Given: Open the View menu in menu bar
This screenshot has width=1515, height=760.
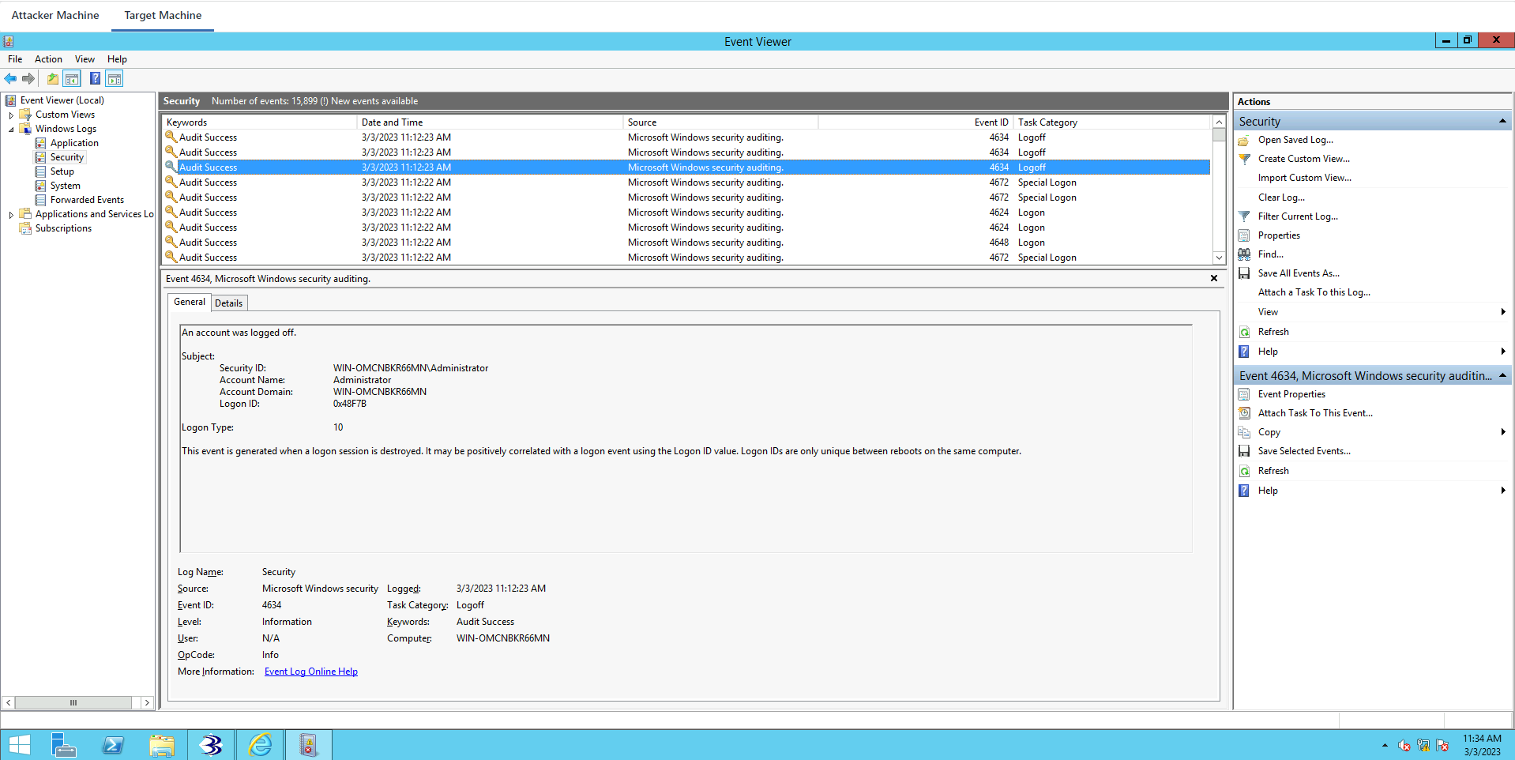Looking at the screenshot, I should (85, 59).
